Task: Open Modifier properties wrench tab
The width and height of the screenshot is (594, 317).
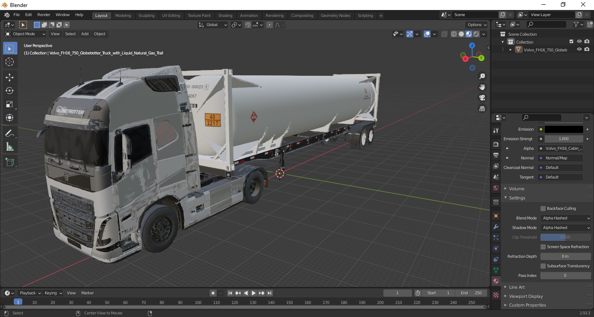Action: 496,227
